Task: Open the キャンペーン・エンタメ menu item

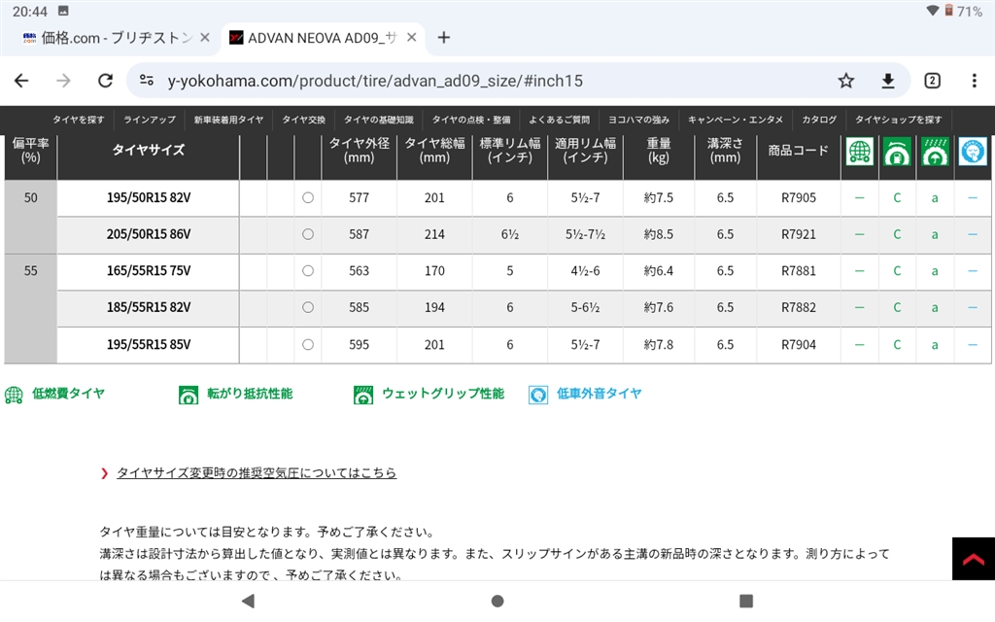Action: point(735,120)
